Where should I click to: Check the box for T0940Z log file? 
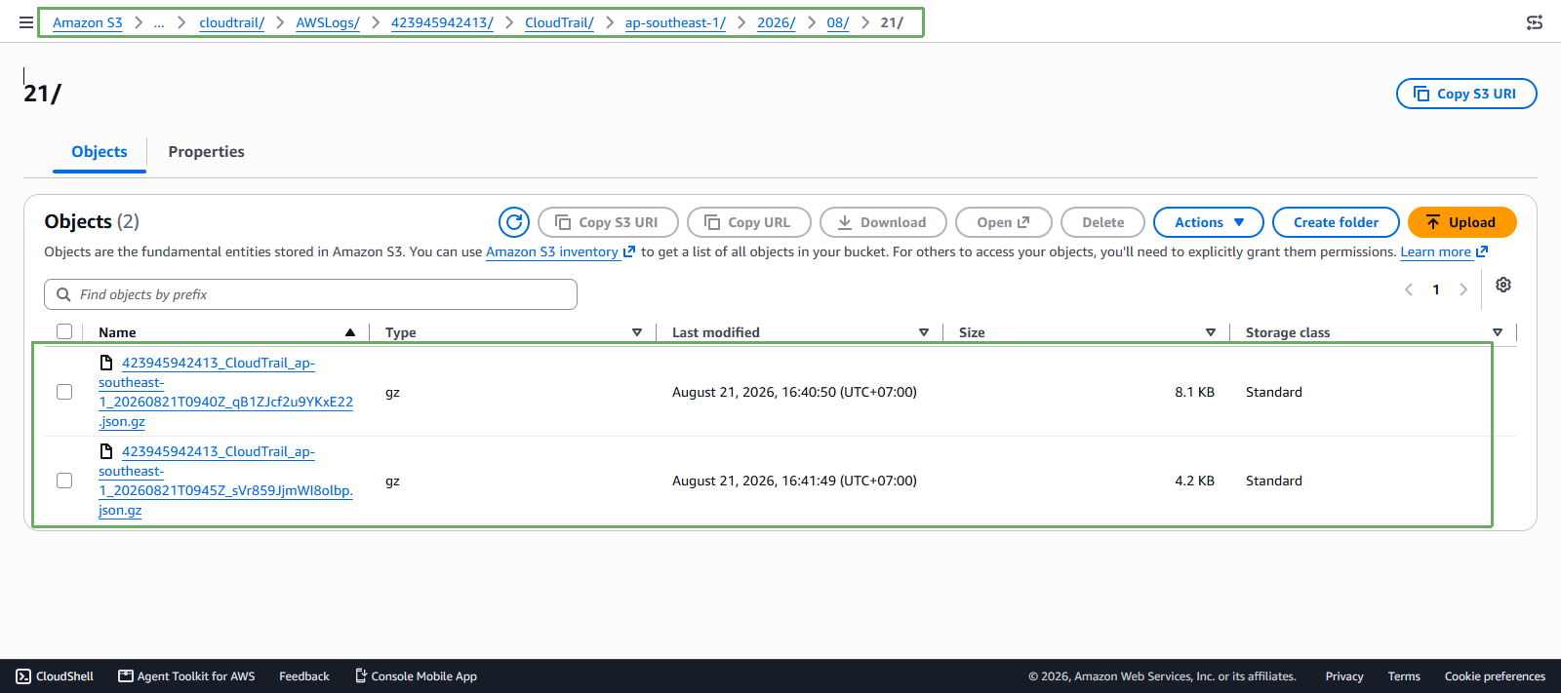point(64,392)
